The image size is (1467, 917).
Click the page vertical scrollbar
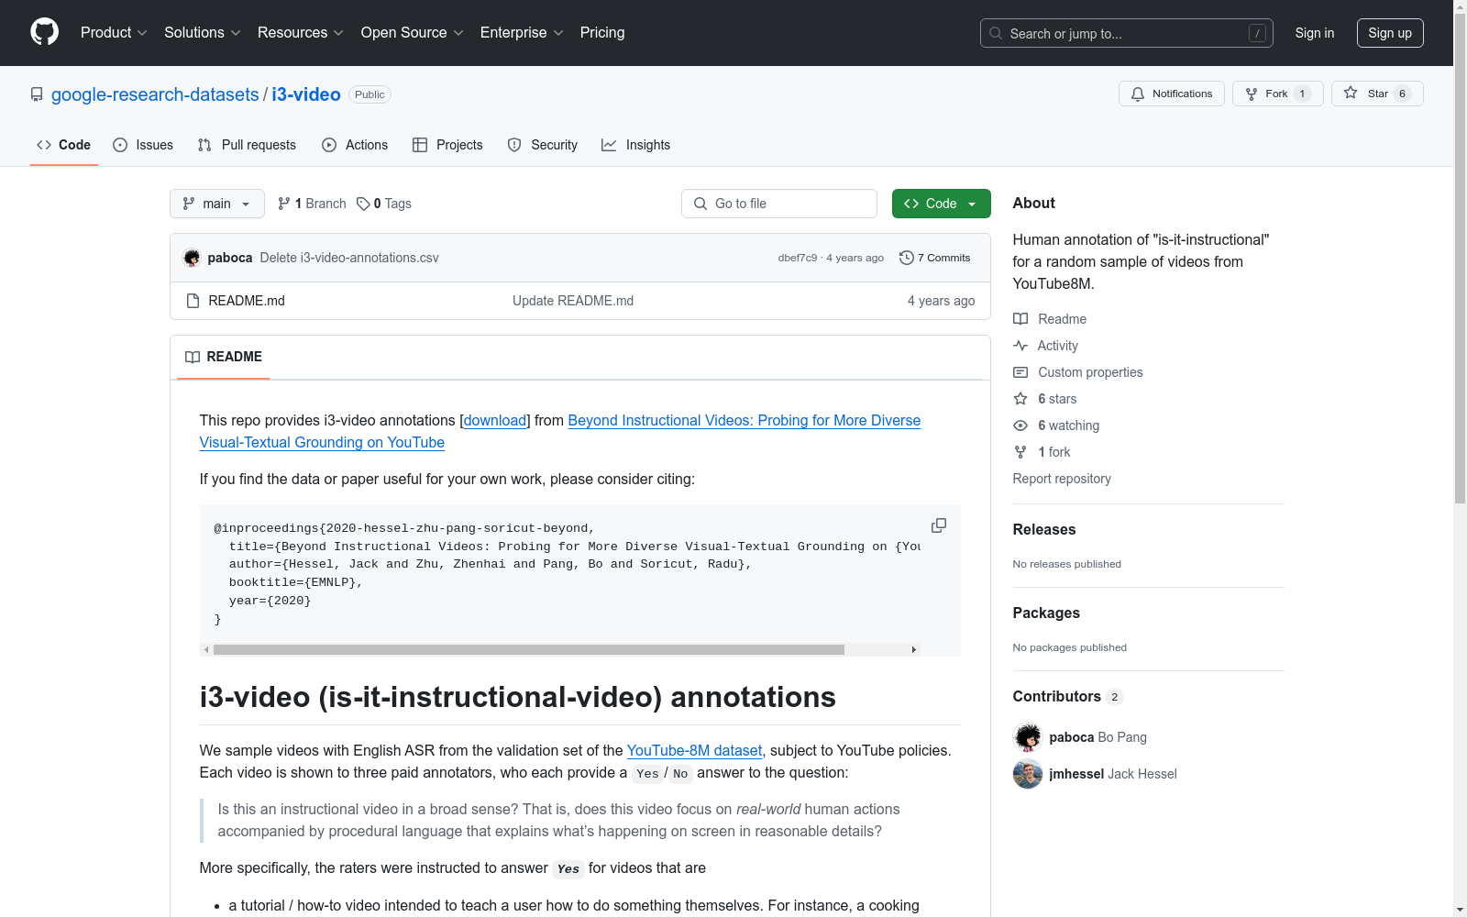(1461, 257)
